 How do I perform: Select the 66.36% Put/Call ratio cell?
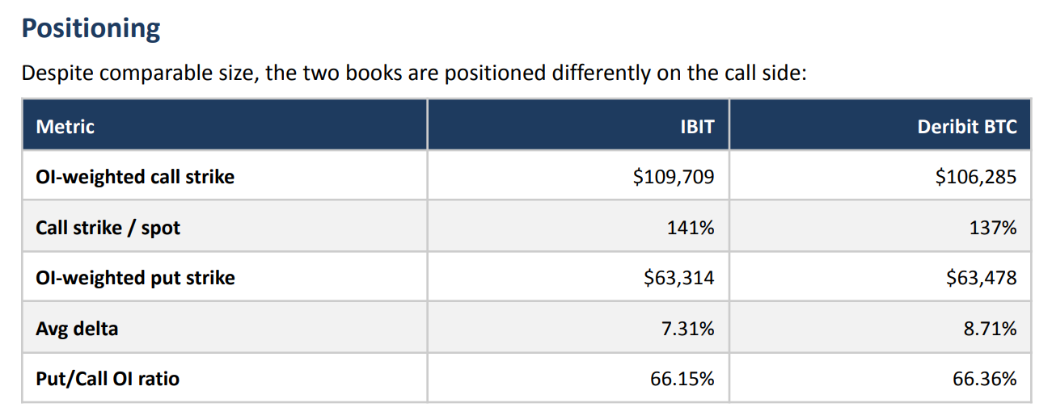(984, 379)
